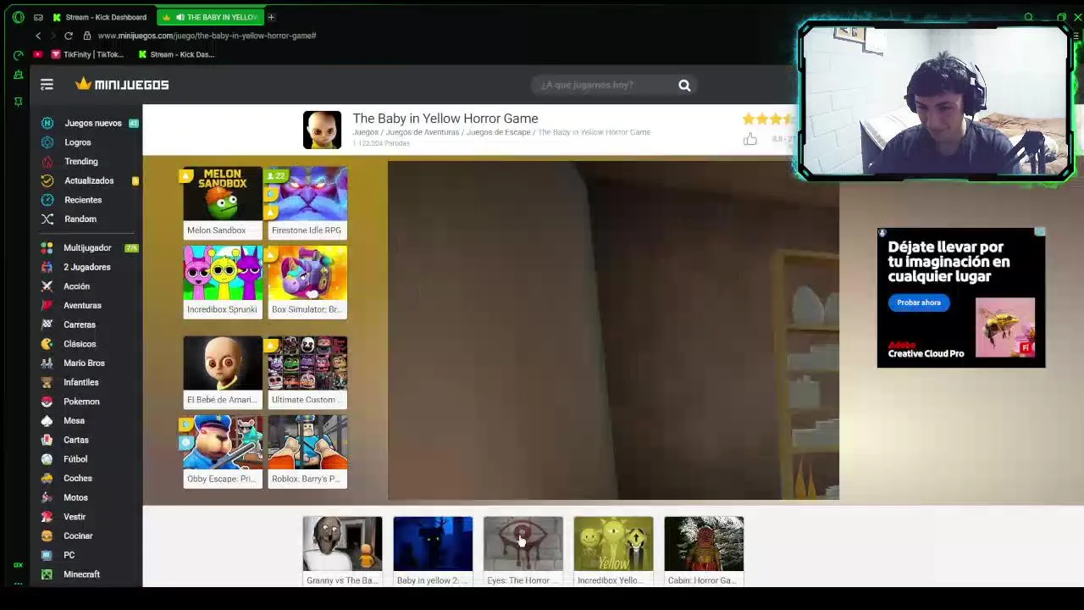Open the El Bebé de Amarillo thumbnail

coord(223,373)
